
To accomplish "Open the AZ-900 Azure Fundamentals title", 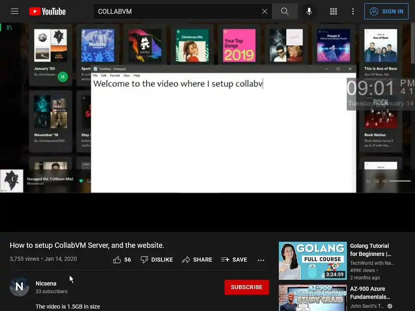I will [x=370, y=293].
